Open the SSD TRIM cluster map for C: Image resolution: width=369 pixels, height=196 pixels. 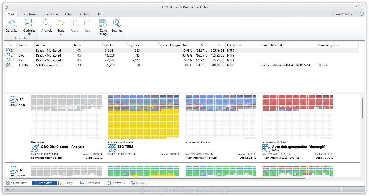[x=143, y=117]
